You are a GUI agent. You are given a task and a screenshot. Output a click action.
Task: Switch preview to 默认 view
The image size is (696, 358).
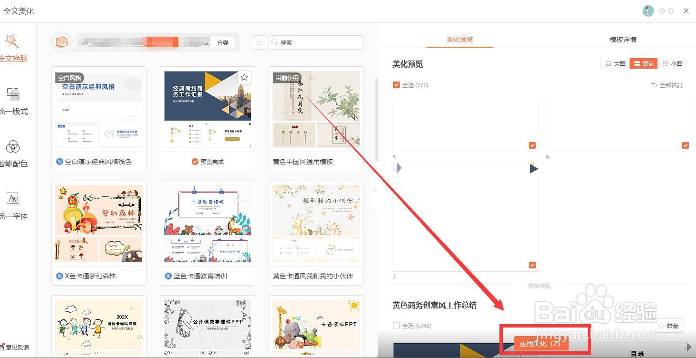coord(644,63)
